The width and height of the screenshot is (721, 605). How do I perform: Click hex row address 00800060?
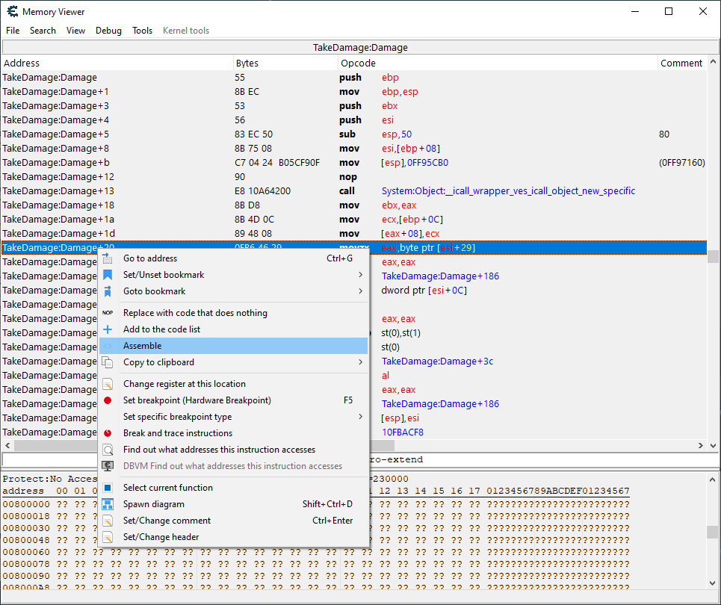25,552
